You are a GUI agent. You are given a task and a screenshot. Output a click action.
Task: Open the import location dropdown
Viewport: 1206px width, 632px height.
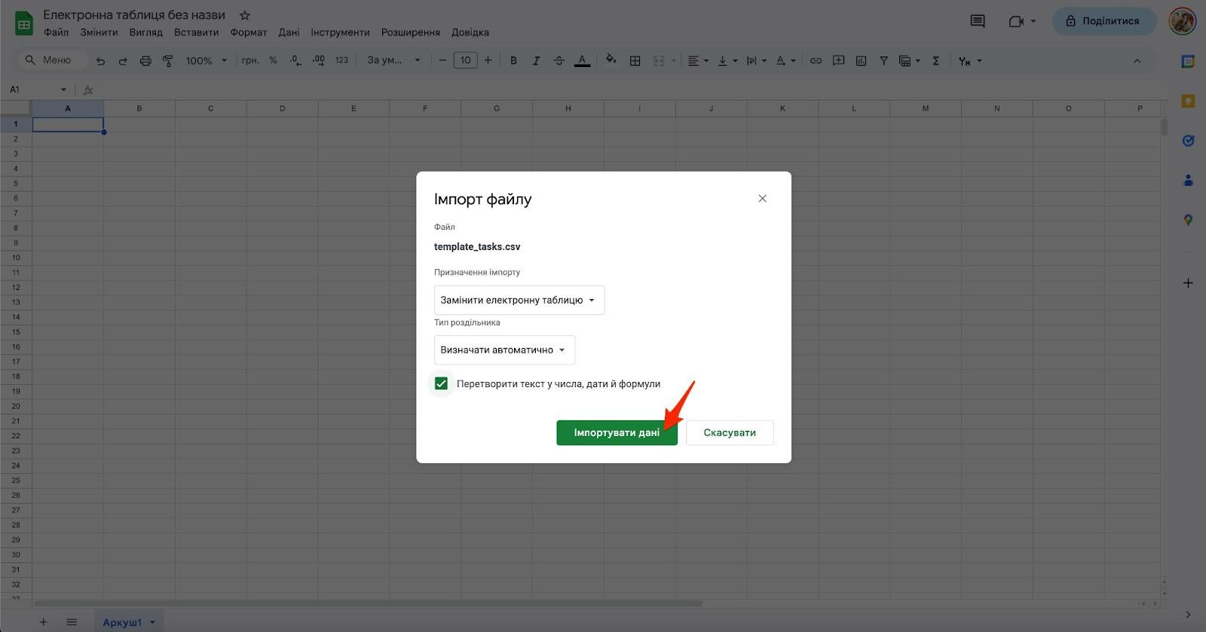click(519, 300)
